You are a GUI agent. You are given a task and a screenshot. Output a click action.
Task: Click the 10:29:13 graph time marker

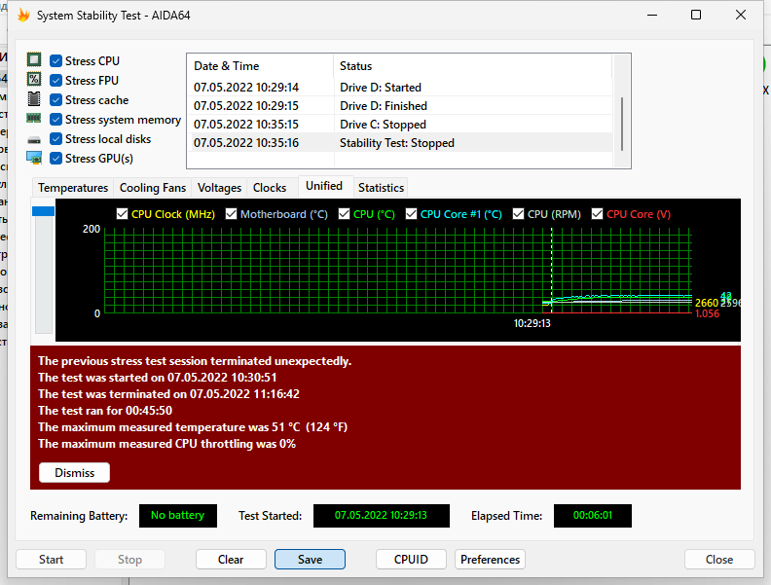click(x=532, y=323)
